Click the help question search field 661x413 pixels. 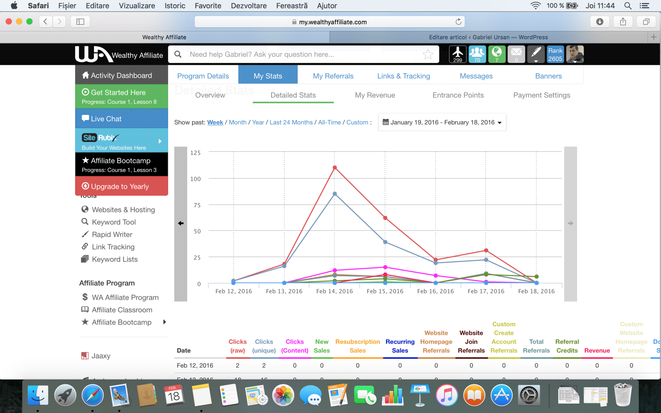click(303, 54)
